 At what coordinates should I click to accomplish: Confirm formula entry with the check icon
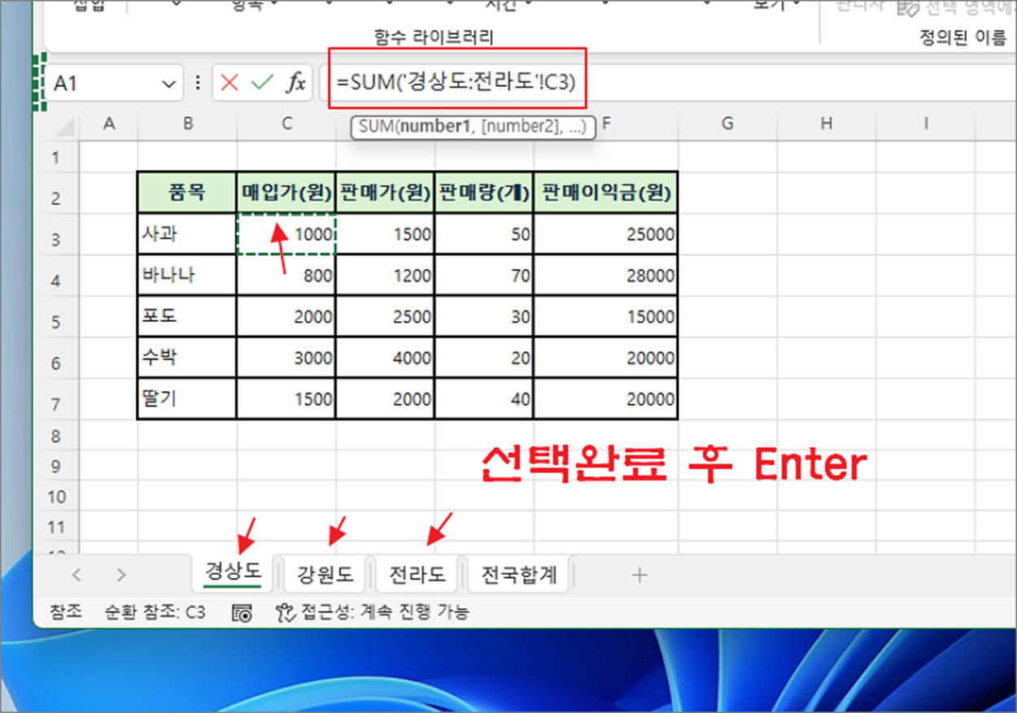coord(262,83)
